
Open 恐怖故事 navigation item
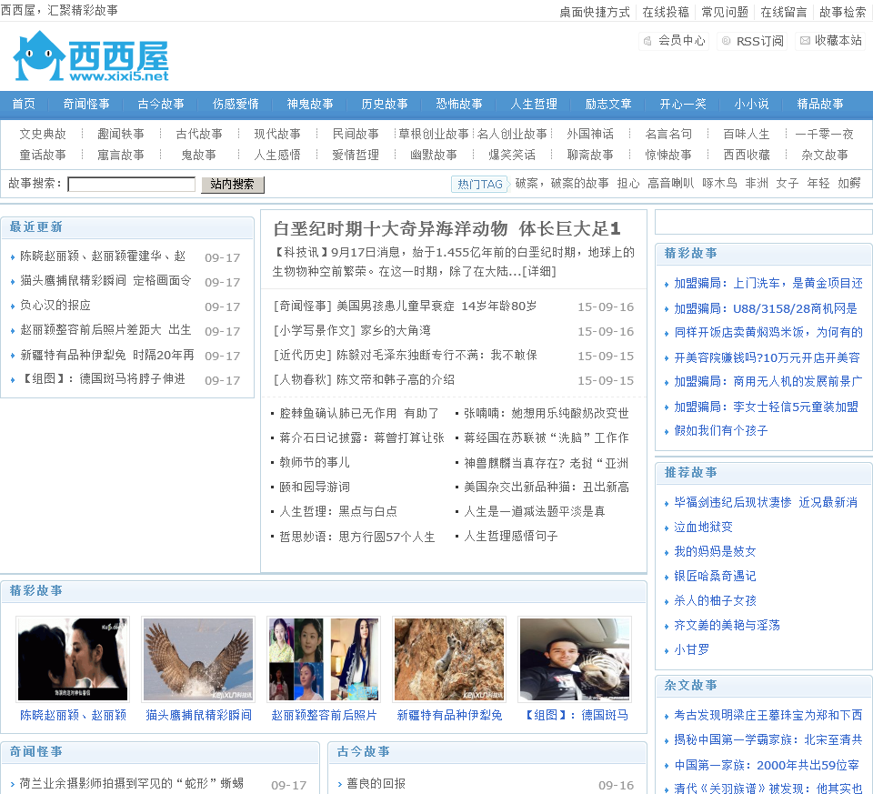click(x=459, y=104)
